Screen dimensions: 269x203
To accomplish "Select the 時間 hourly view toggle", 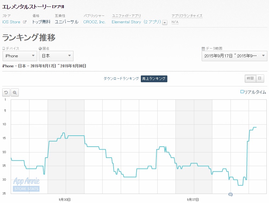I will coord(250,78).
